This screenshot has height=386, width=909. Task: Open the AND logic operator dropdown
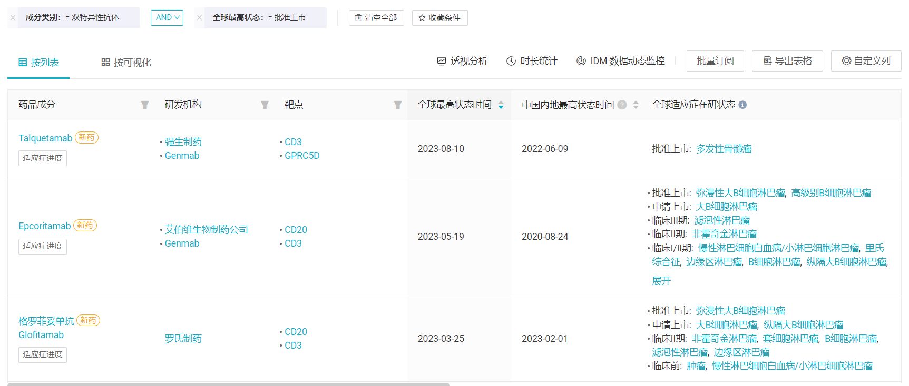click(167, 17)
